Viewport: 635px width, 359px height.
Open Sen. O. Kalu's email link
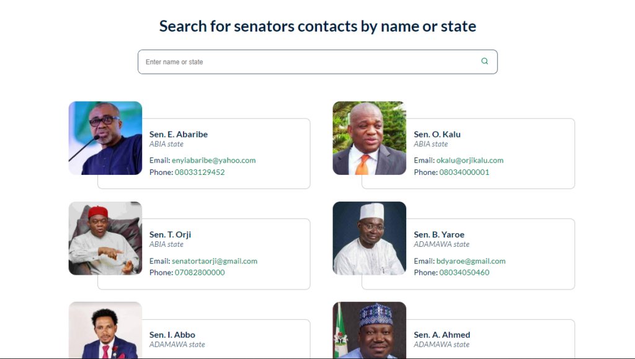point(469,160)
